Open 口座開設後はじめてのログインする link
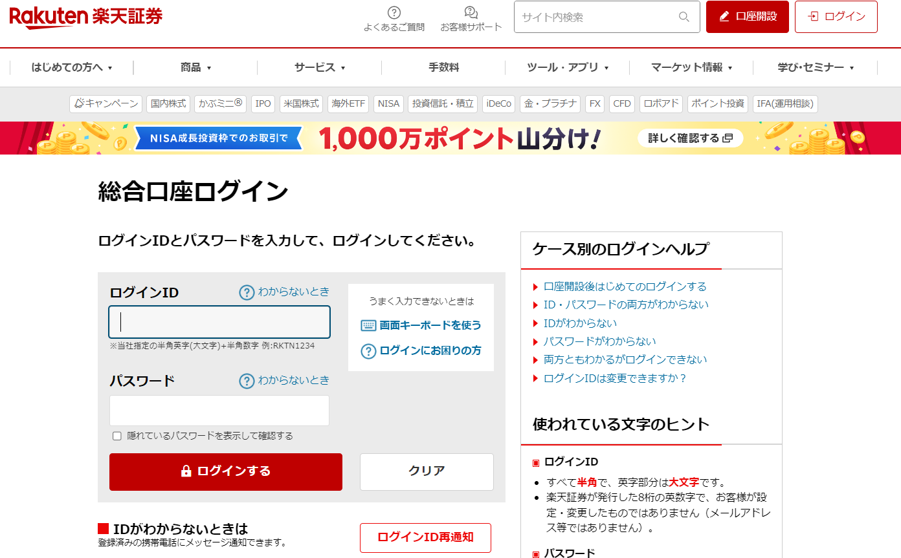Screen dimensions: 901x558 pos(625,286)
